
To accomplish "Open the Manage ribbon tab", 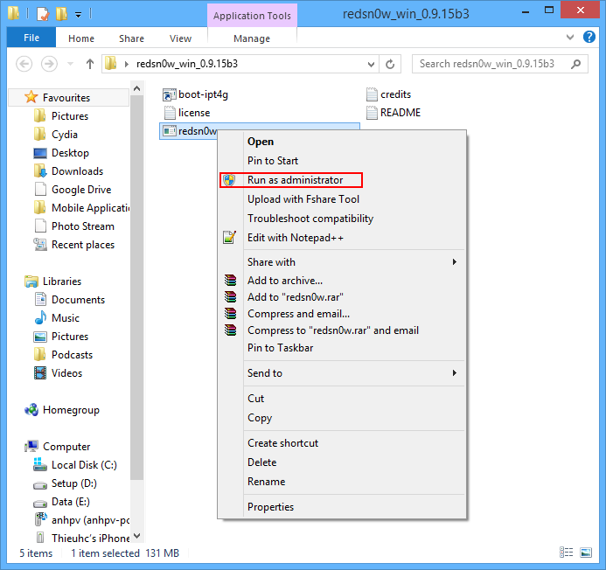I will (252, 38).
